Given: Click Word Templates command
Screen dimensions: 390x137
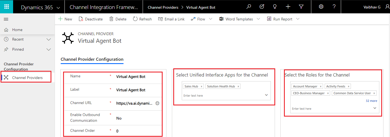Looking at the screenshot, I should pyautogui.click(x=236, y=19).
